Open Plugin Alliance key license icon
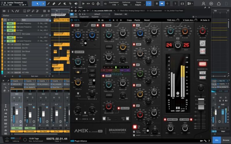The height and width of the screenshot is (144, 231). point(202,141)
